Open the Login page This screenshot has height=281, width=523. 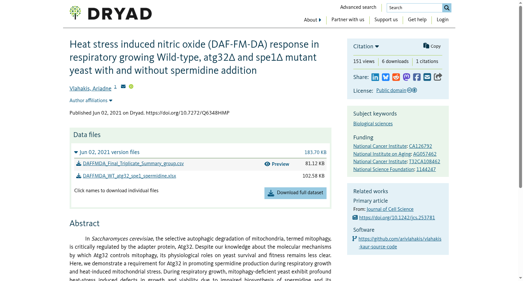443,20
